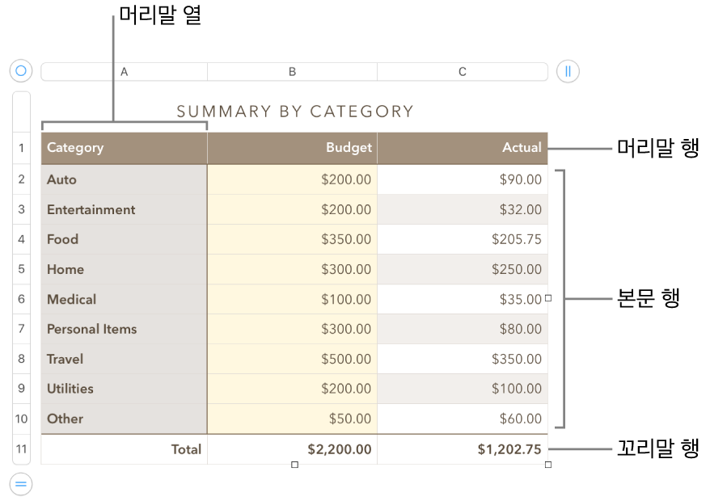Viewport: 710px width, 501px height.
Task: Select the Actual header cell
Action: point(485,148)
